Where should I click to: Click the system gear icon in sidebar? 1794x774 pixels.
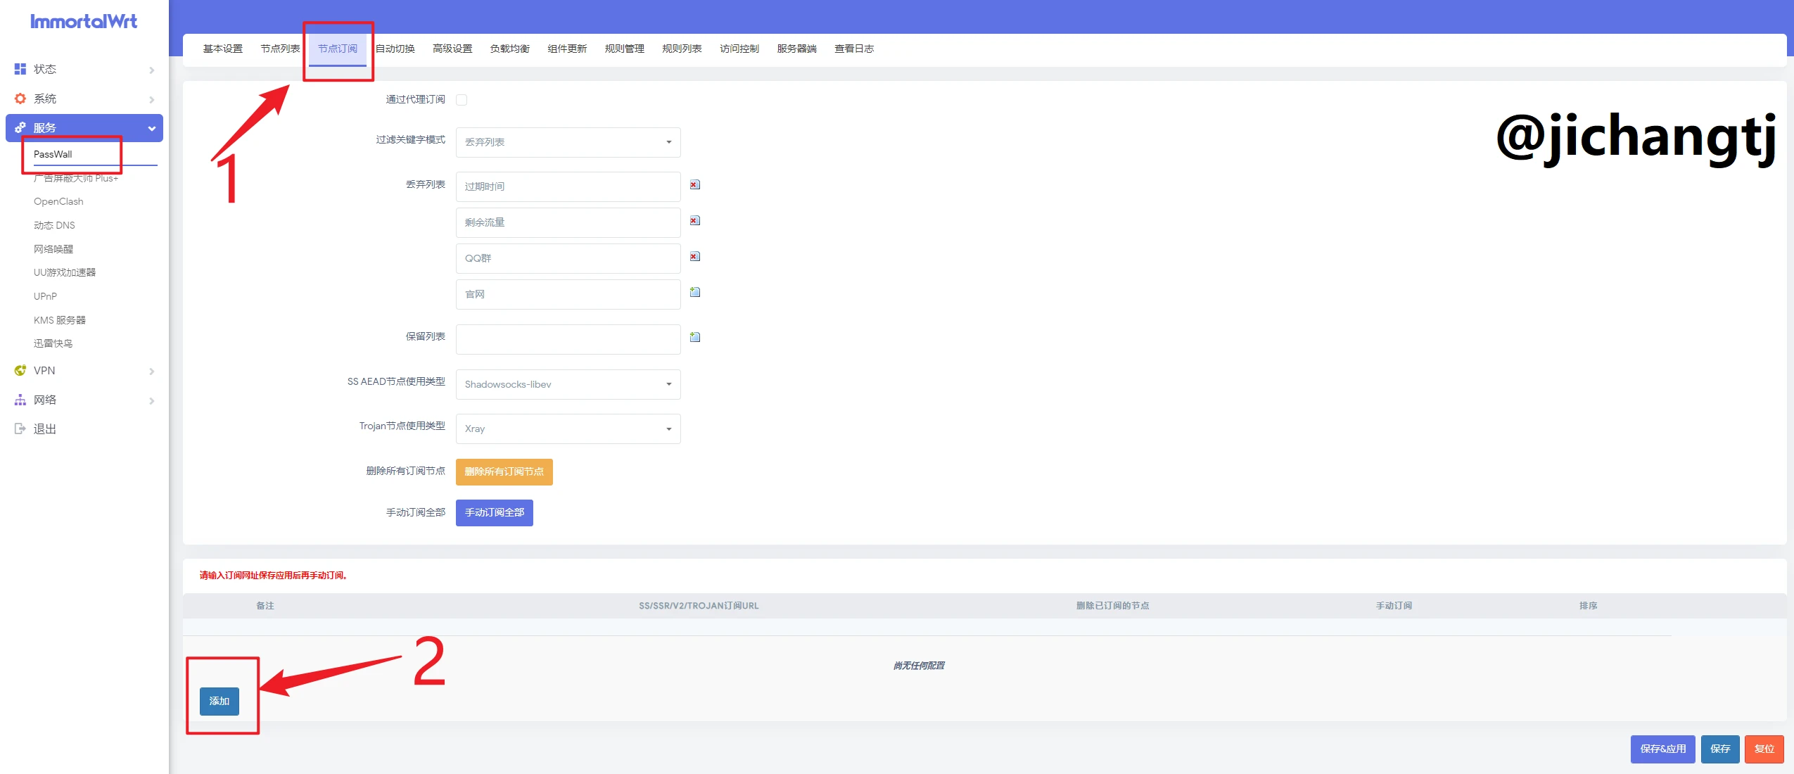(20, 99)
